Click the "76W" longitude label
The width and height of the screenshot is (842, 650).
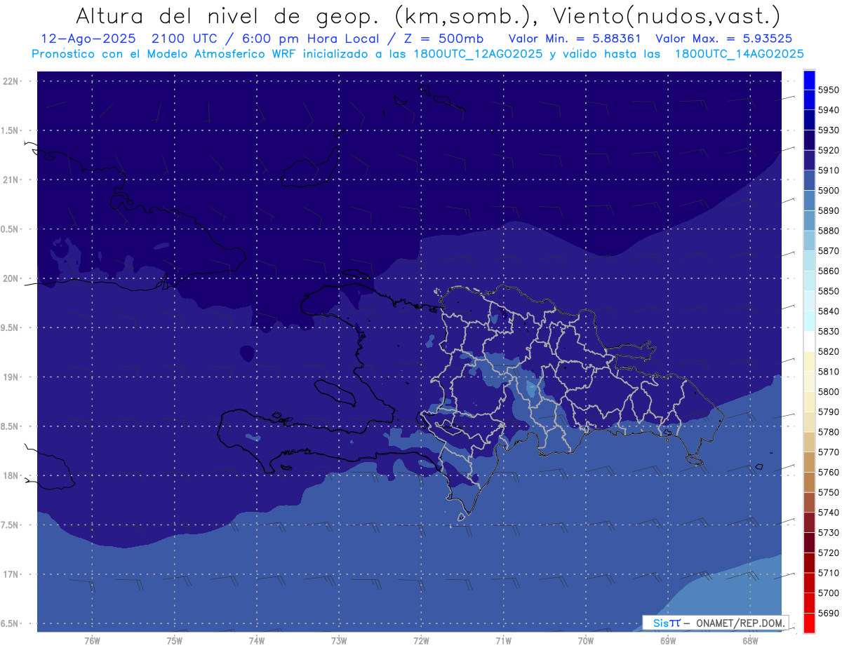[92, 641]
